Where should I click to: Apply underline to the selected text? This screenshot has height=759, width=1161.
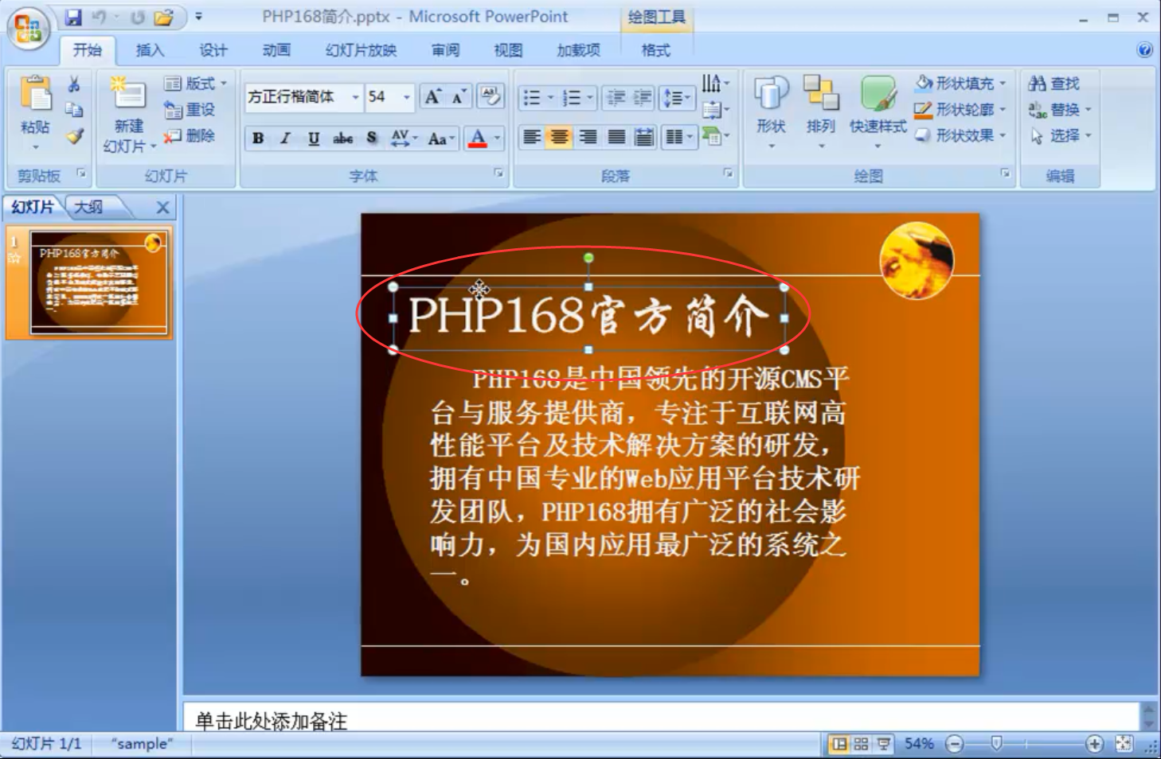(312, 138)
